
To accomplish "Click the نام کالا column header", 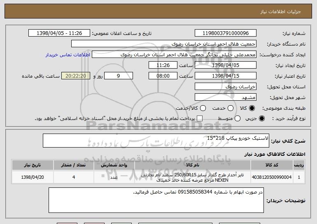I will point(193,165).
